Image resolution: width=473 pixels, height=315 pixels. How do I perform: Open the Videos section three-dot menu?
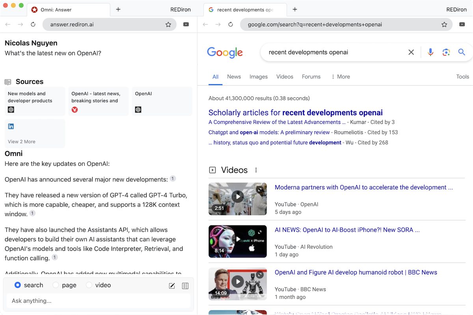pos(256,170)
